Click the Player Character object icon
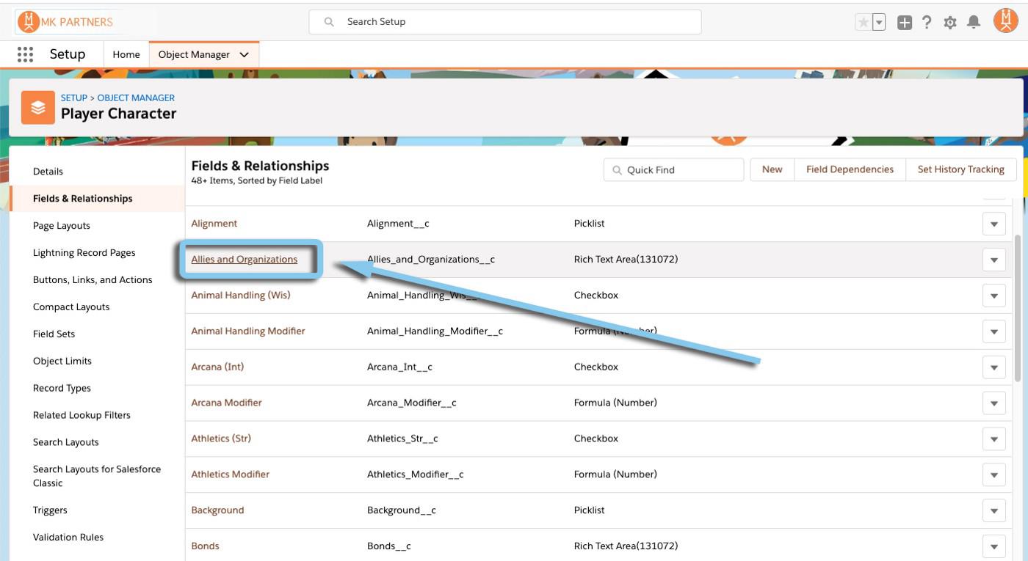Screen dimensions: 1028x561 [x=37, y=107]
